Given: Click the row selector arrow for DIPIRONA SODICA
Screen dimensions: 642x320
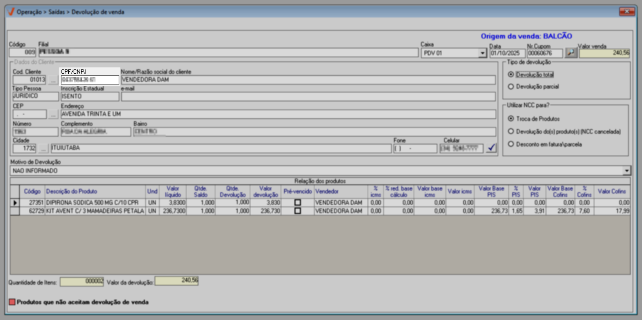Looking at the screenshot, I should pos(15,203).
